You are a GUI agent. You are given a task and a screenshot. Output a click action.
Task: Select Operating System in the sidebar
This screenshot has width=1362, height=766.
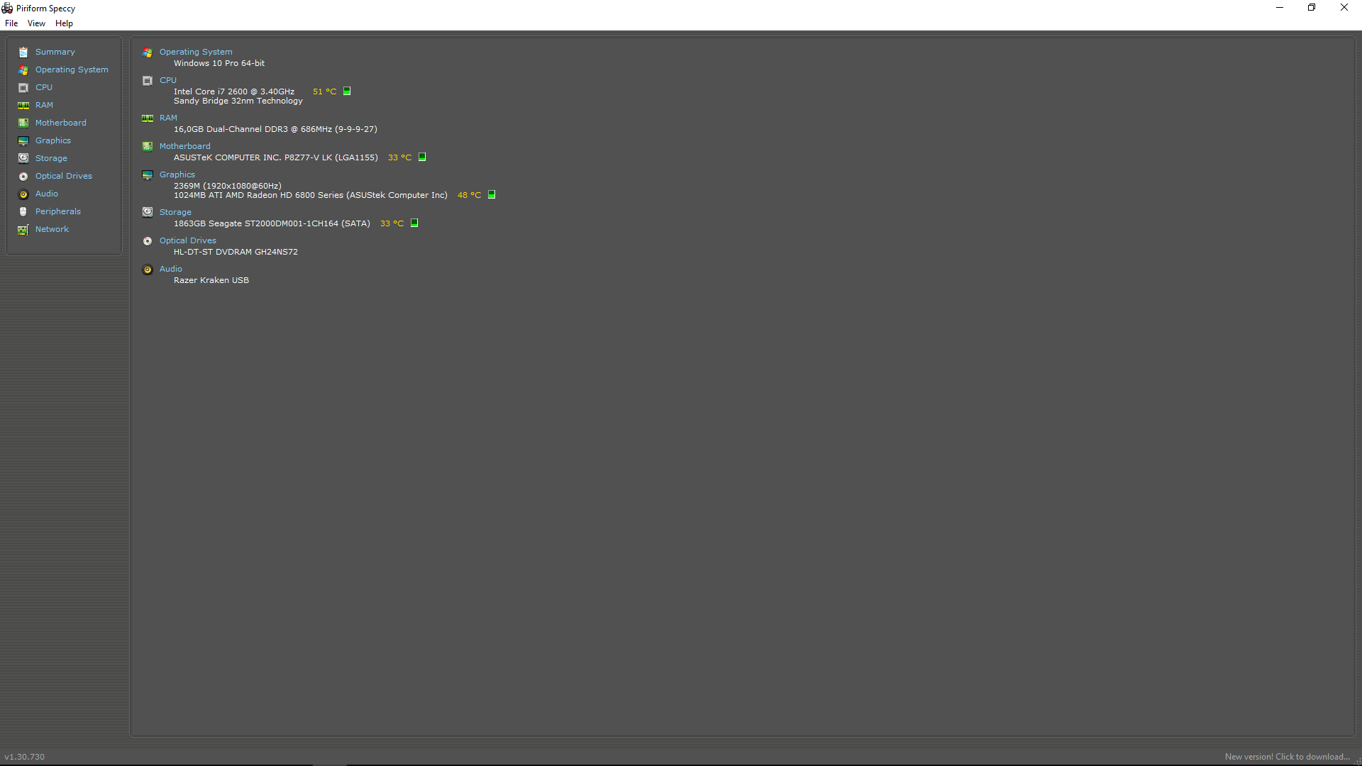72,70
